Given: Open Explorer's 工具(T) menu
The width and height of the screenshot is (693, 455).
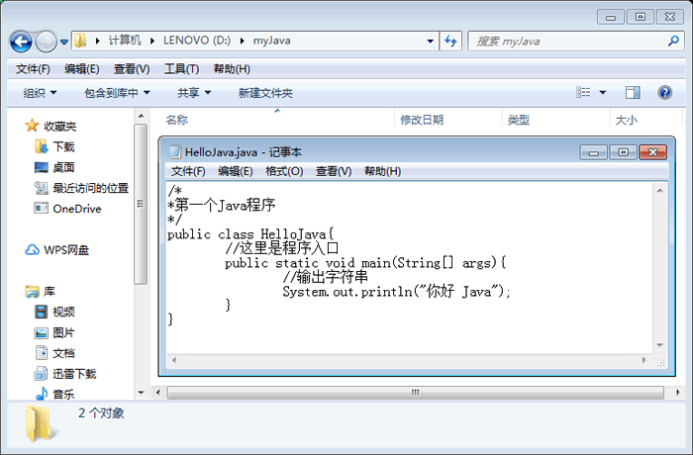Looking at the screenshot, I should [x=181, y=69].
